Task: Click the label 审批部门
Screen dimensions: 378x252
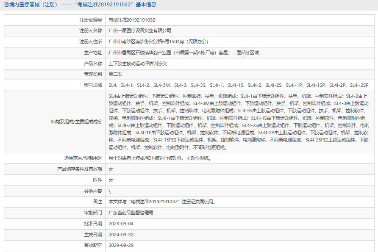Action: pos(93,213)
